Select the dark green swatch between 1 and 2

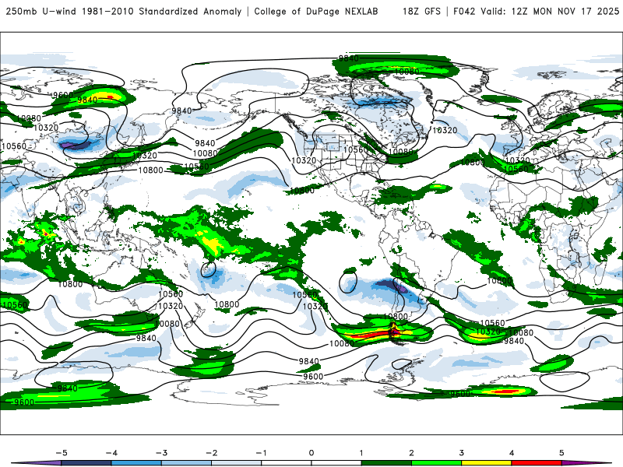pyautogui.click(x=386, y=463)
